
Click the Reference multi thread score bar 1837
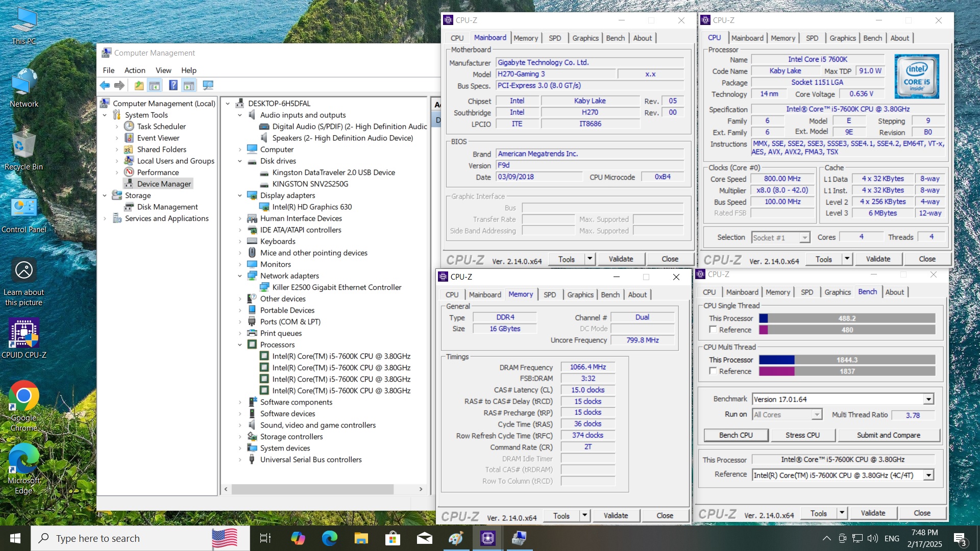click(x=847, y=371)
